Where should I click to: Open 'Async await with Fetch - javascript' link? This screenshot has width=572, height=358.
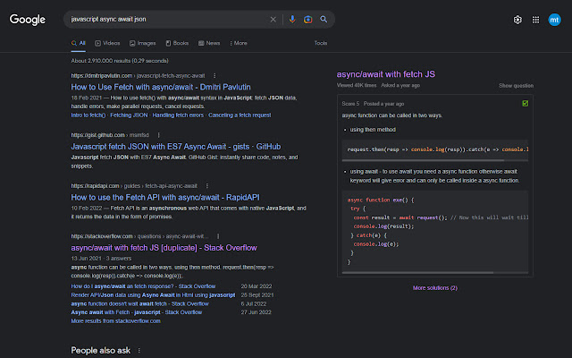click(x=137, y=312)
